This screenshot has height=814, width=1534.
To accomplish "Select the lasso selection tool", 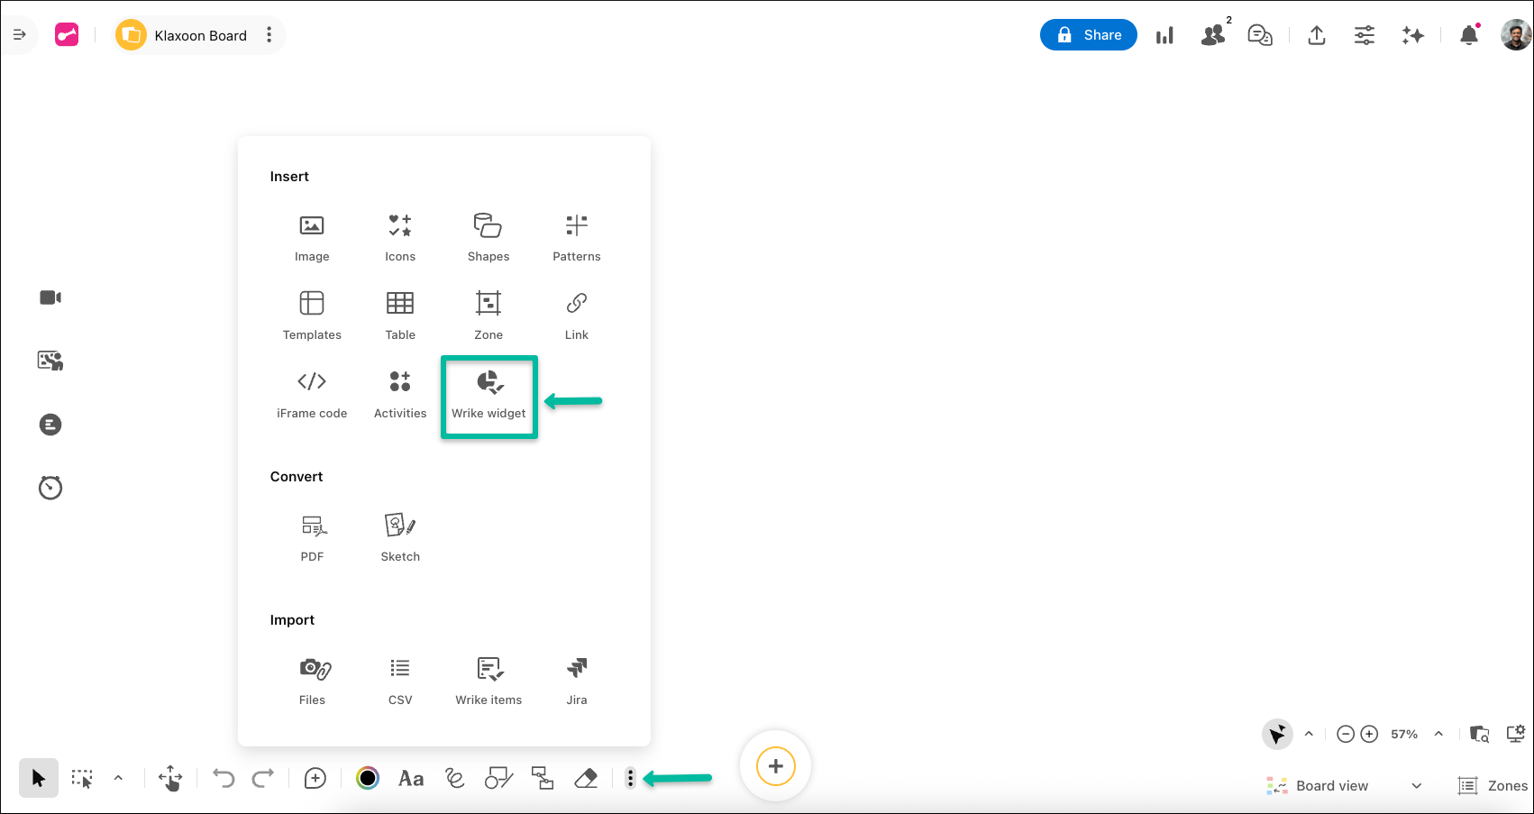I will (81, 777).
